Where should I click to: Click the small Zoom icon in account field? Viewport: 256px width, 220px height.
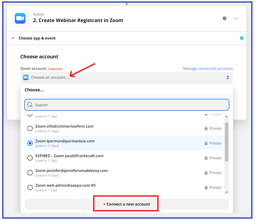[x=26, y=77]
